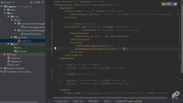Click the editor horizontal scrollbar

(110, 98)
